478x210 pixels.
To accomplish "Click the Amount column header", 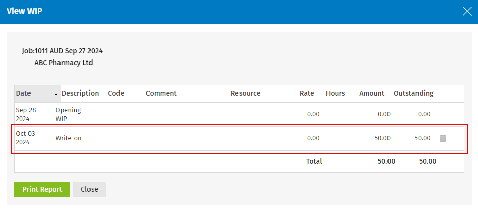I will [372, 93].
